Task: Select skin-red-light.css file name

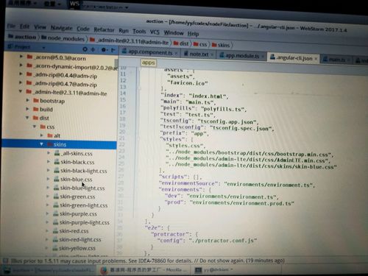Action: click(x=80, y=240)
